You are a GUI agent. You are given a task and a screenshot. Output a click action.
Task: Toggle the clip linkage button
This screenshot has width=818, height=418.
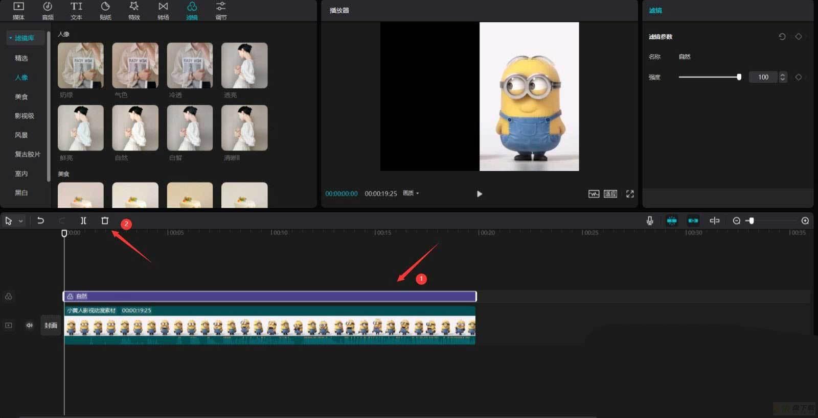coord(693,220)
